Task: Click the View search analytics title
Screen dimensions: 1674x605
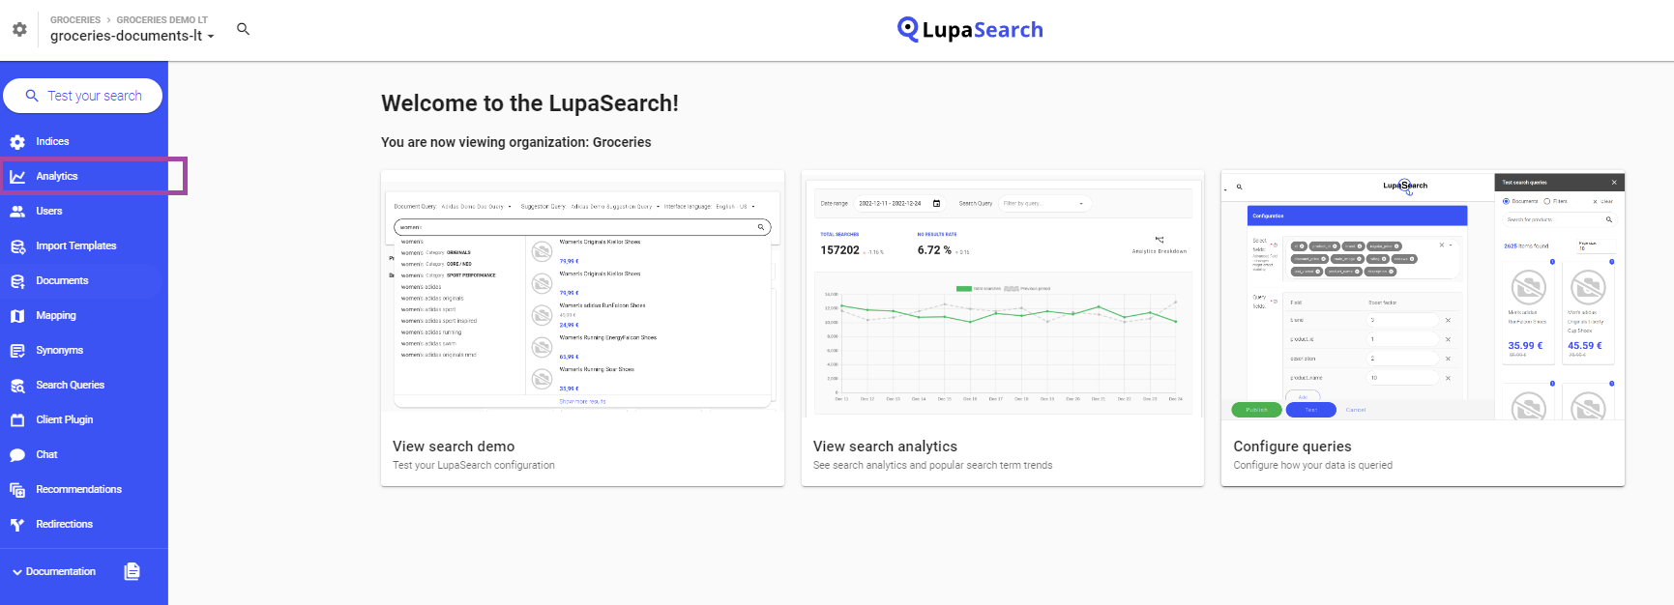Action: tap(885, 447)
